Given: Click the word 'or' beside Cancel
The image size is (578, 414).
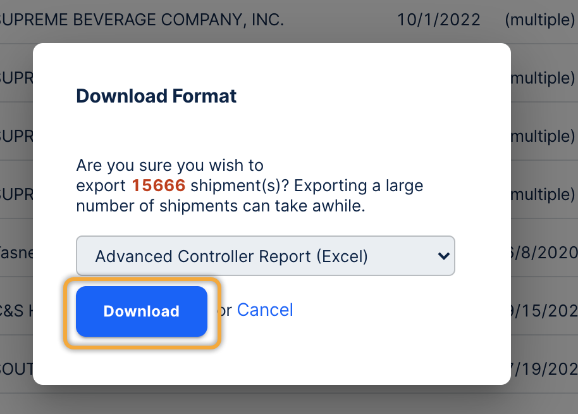Looking at the screenshot, I should (x=224, y=311).
